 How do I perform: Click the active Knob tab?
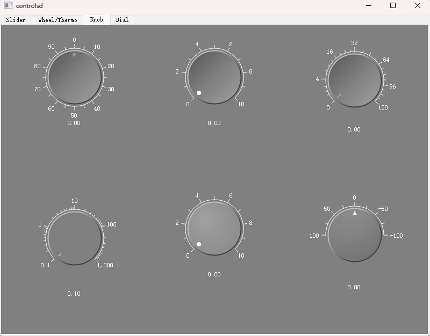pyautogui.click(x=96, y=19)
